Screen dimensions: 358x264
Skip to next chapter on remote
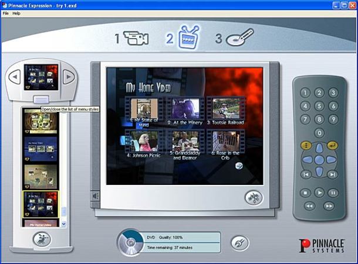tap(332, 174)
